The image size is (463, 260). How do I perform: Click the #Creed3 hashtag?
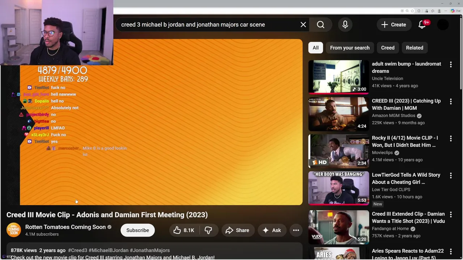pos(77,250)
